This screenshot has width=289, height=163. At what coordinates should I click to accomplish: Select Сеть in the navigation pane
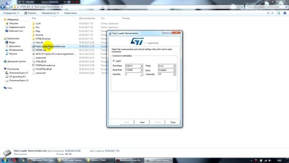[8, 88]
